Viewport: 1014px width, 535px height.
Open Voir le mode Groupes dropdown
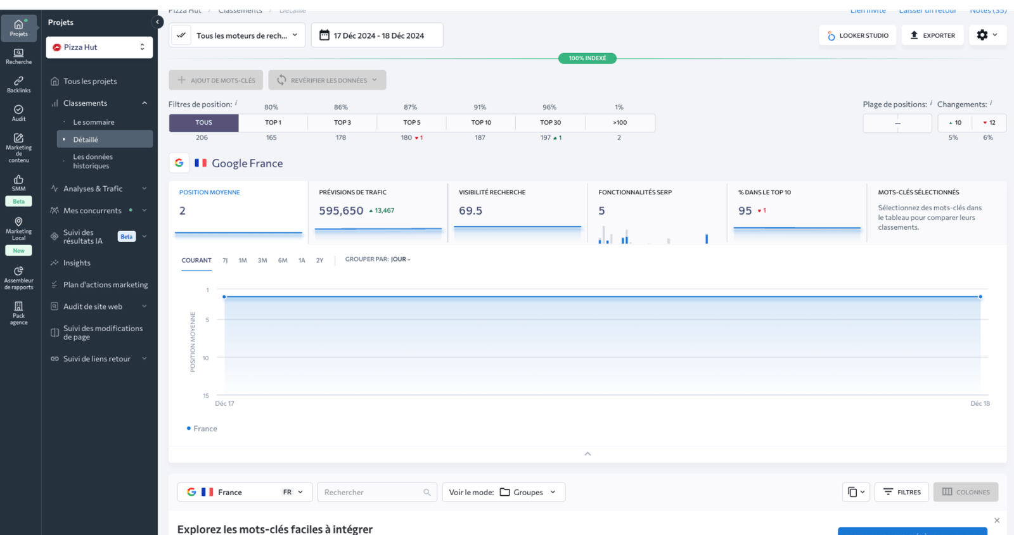coord(503,492)
